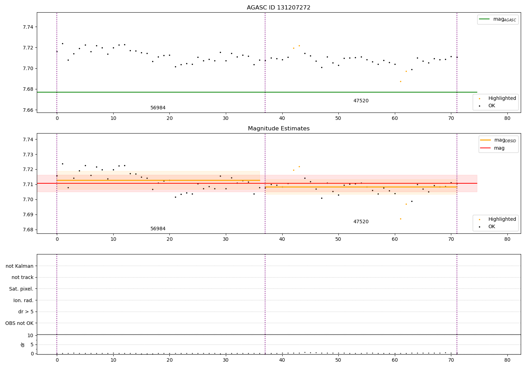Click the 80 x-axis tick label of bottom panel
Viewport: 526px width, 368px height.
pos(507,360)
